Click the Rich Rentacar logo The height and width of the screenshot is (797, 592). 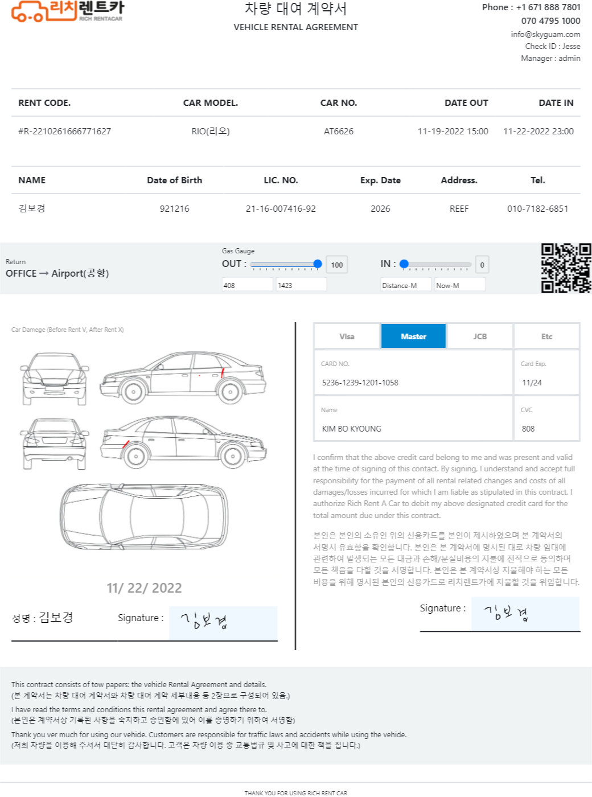click(x=67, y=11)
